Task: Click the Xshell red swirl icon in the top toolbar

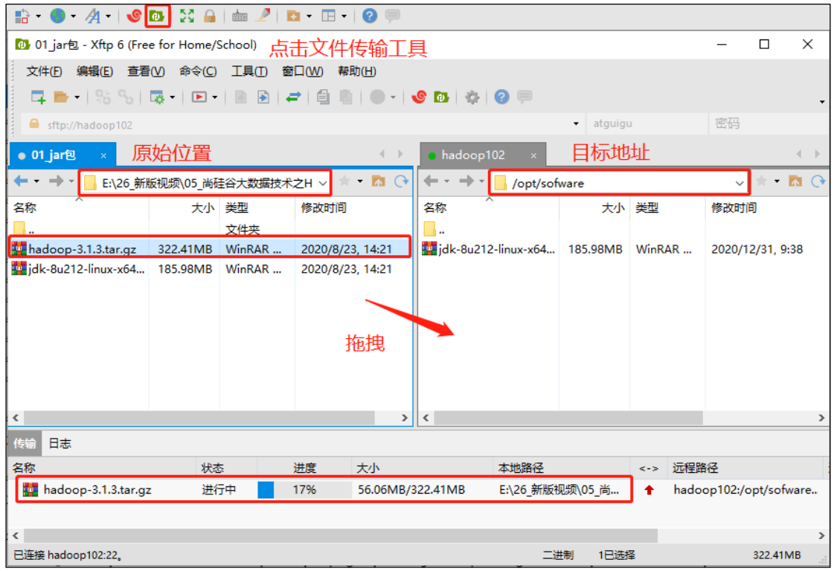Action: [x=134, y=16]
